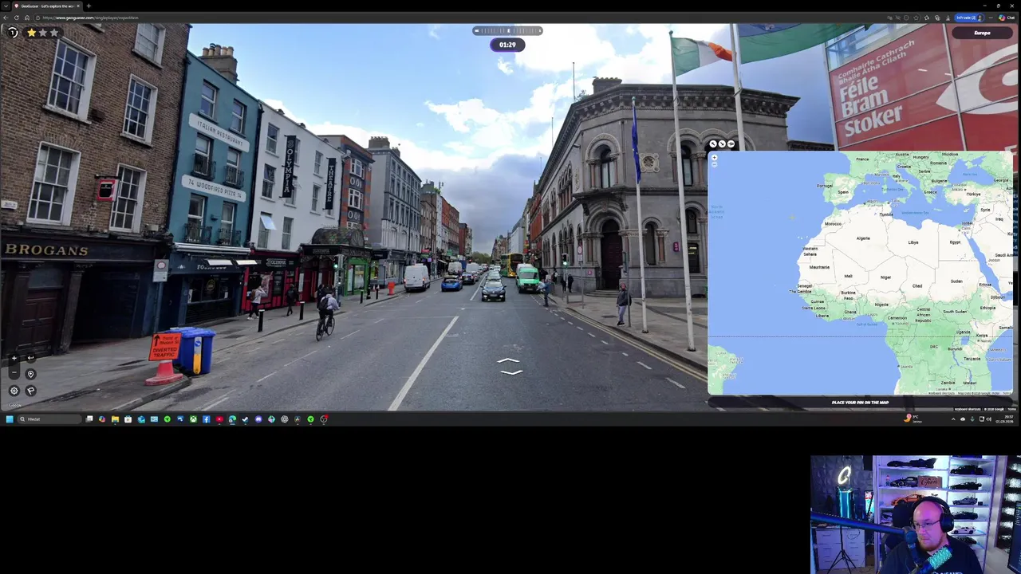Click the round timer showing 01:29

[x=507, y=45]
